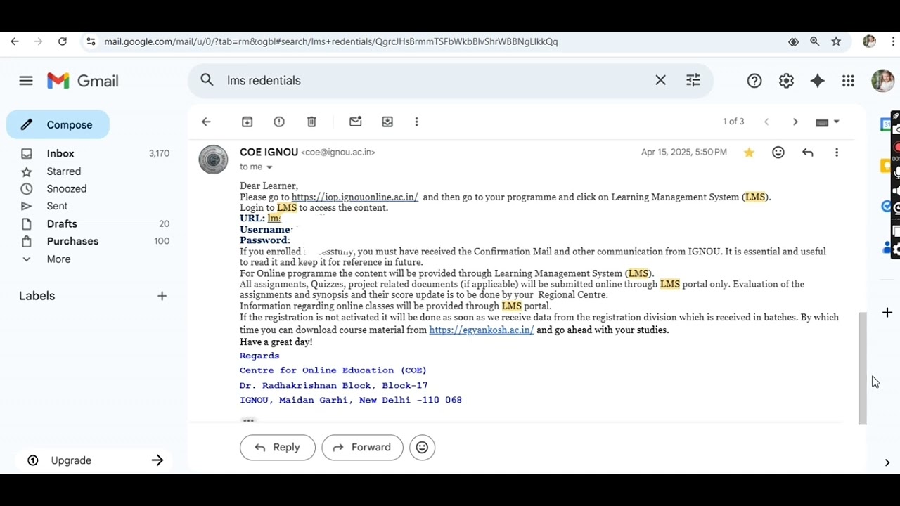Viewport: 900px width, 506px height.
Task: Open the egyankosh.ac.in link
Action: [x=482, y=330]
